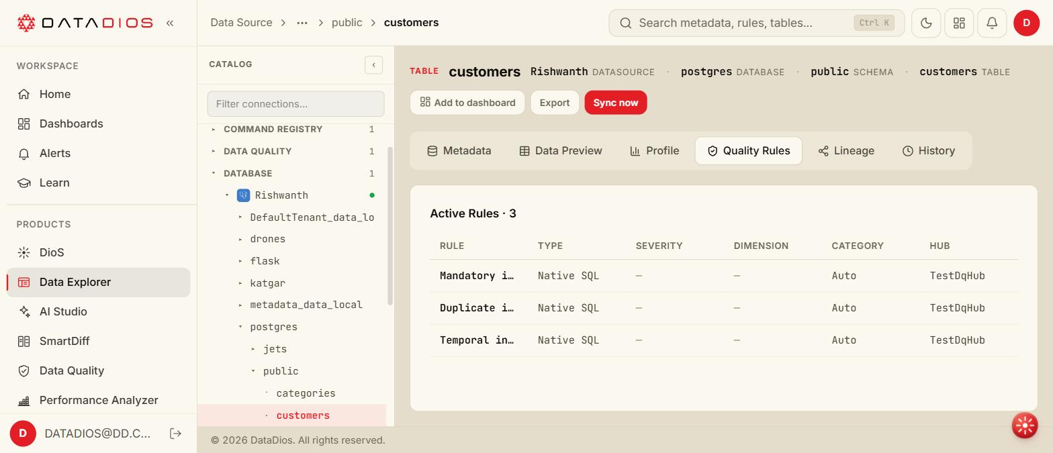Viewport: 1053px width, 453px height.
Task: Expand metadata_data_local database node
Action: coord(240,305)
